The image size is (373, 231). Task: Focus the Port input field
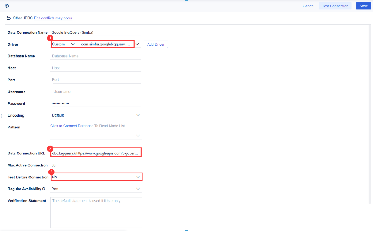96,80
